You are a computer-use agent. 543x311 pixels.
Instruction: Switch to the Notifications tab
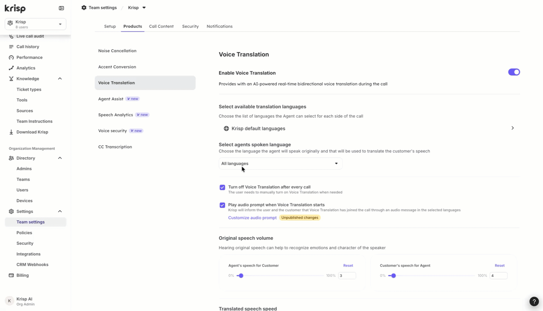[x=220, y=26]
